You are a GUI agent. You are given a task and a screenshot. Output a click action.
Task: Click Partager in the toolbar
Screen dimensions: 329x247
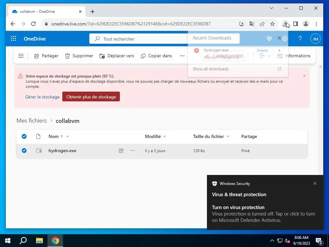coord(46,56)
